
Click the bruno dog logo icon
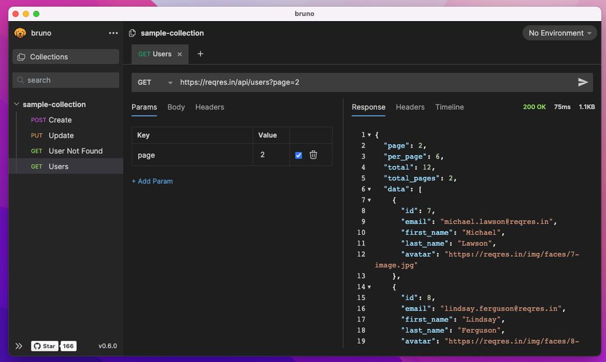20,33
